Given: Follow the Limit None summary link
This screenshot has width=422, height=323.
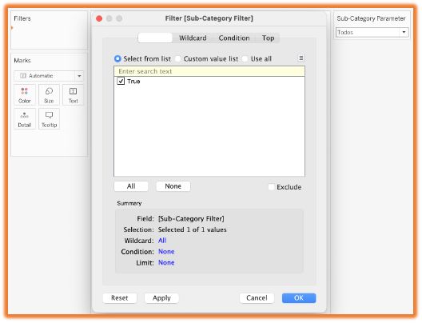Looking at the screenshot, I should tap(166, 262).
